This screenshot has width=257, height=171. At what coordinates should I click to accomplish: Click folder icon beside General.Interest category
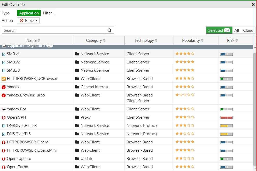coord(77,87)
